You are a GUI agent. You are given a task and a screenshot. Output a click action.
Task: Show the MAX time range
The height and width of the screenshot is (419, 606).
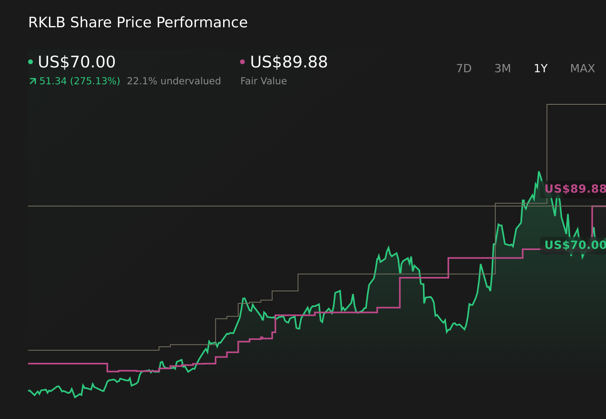(x=582, y=69)
